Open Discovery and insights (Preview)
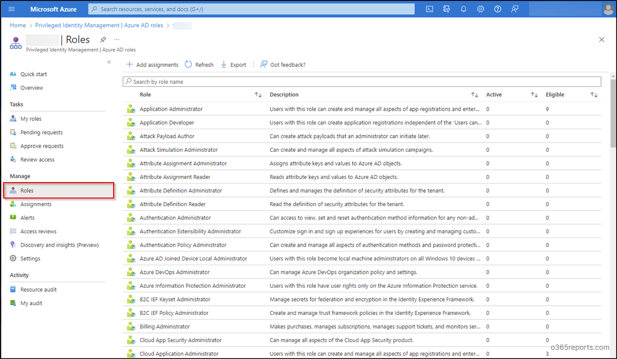617x359 pixels. (x=60, y=245)
